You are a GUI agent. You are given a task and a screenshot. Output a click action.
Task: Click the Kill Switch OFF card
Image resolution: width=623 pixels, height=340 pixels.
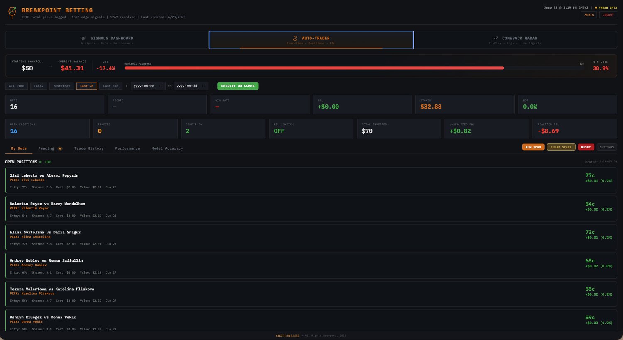(x=311, y=129)
